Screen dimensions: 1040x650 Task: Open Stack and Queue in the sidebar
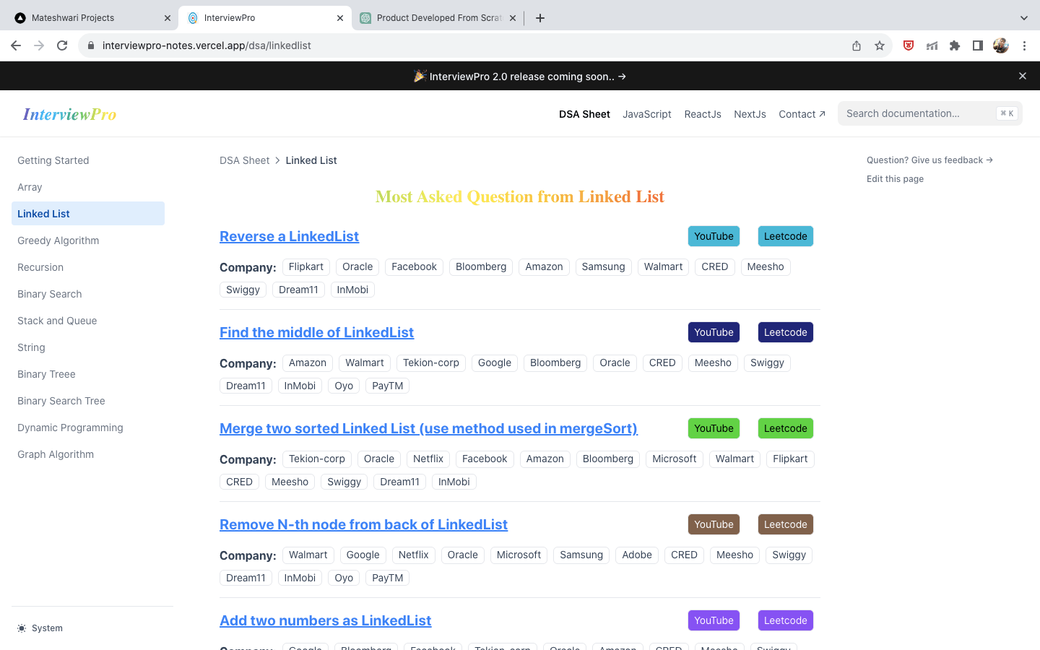(x=88, y=321)
